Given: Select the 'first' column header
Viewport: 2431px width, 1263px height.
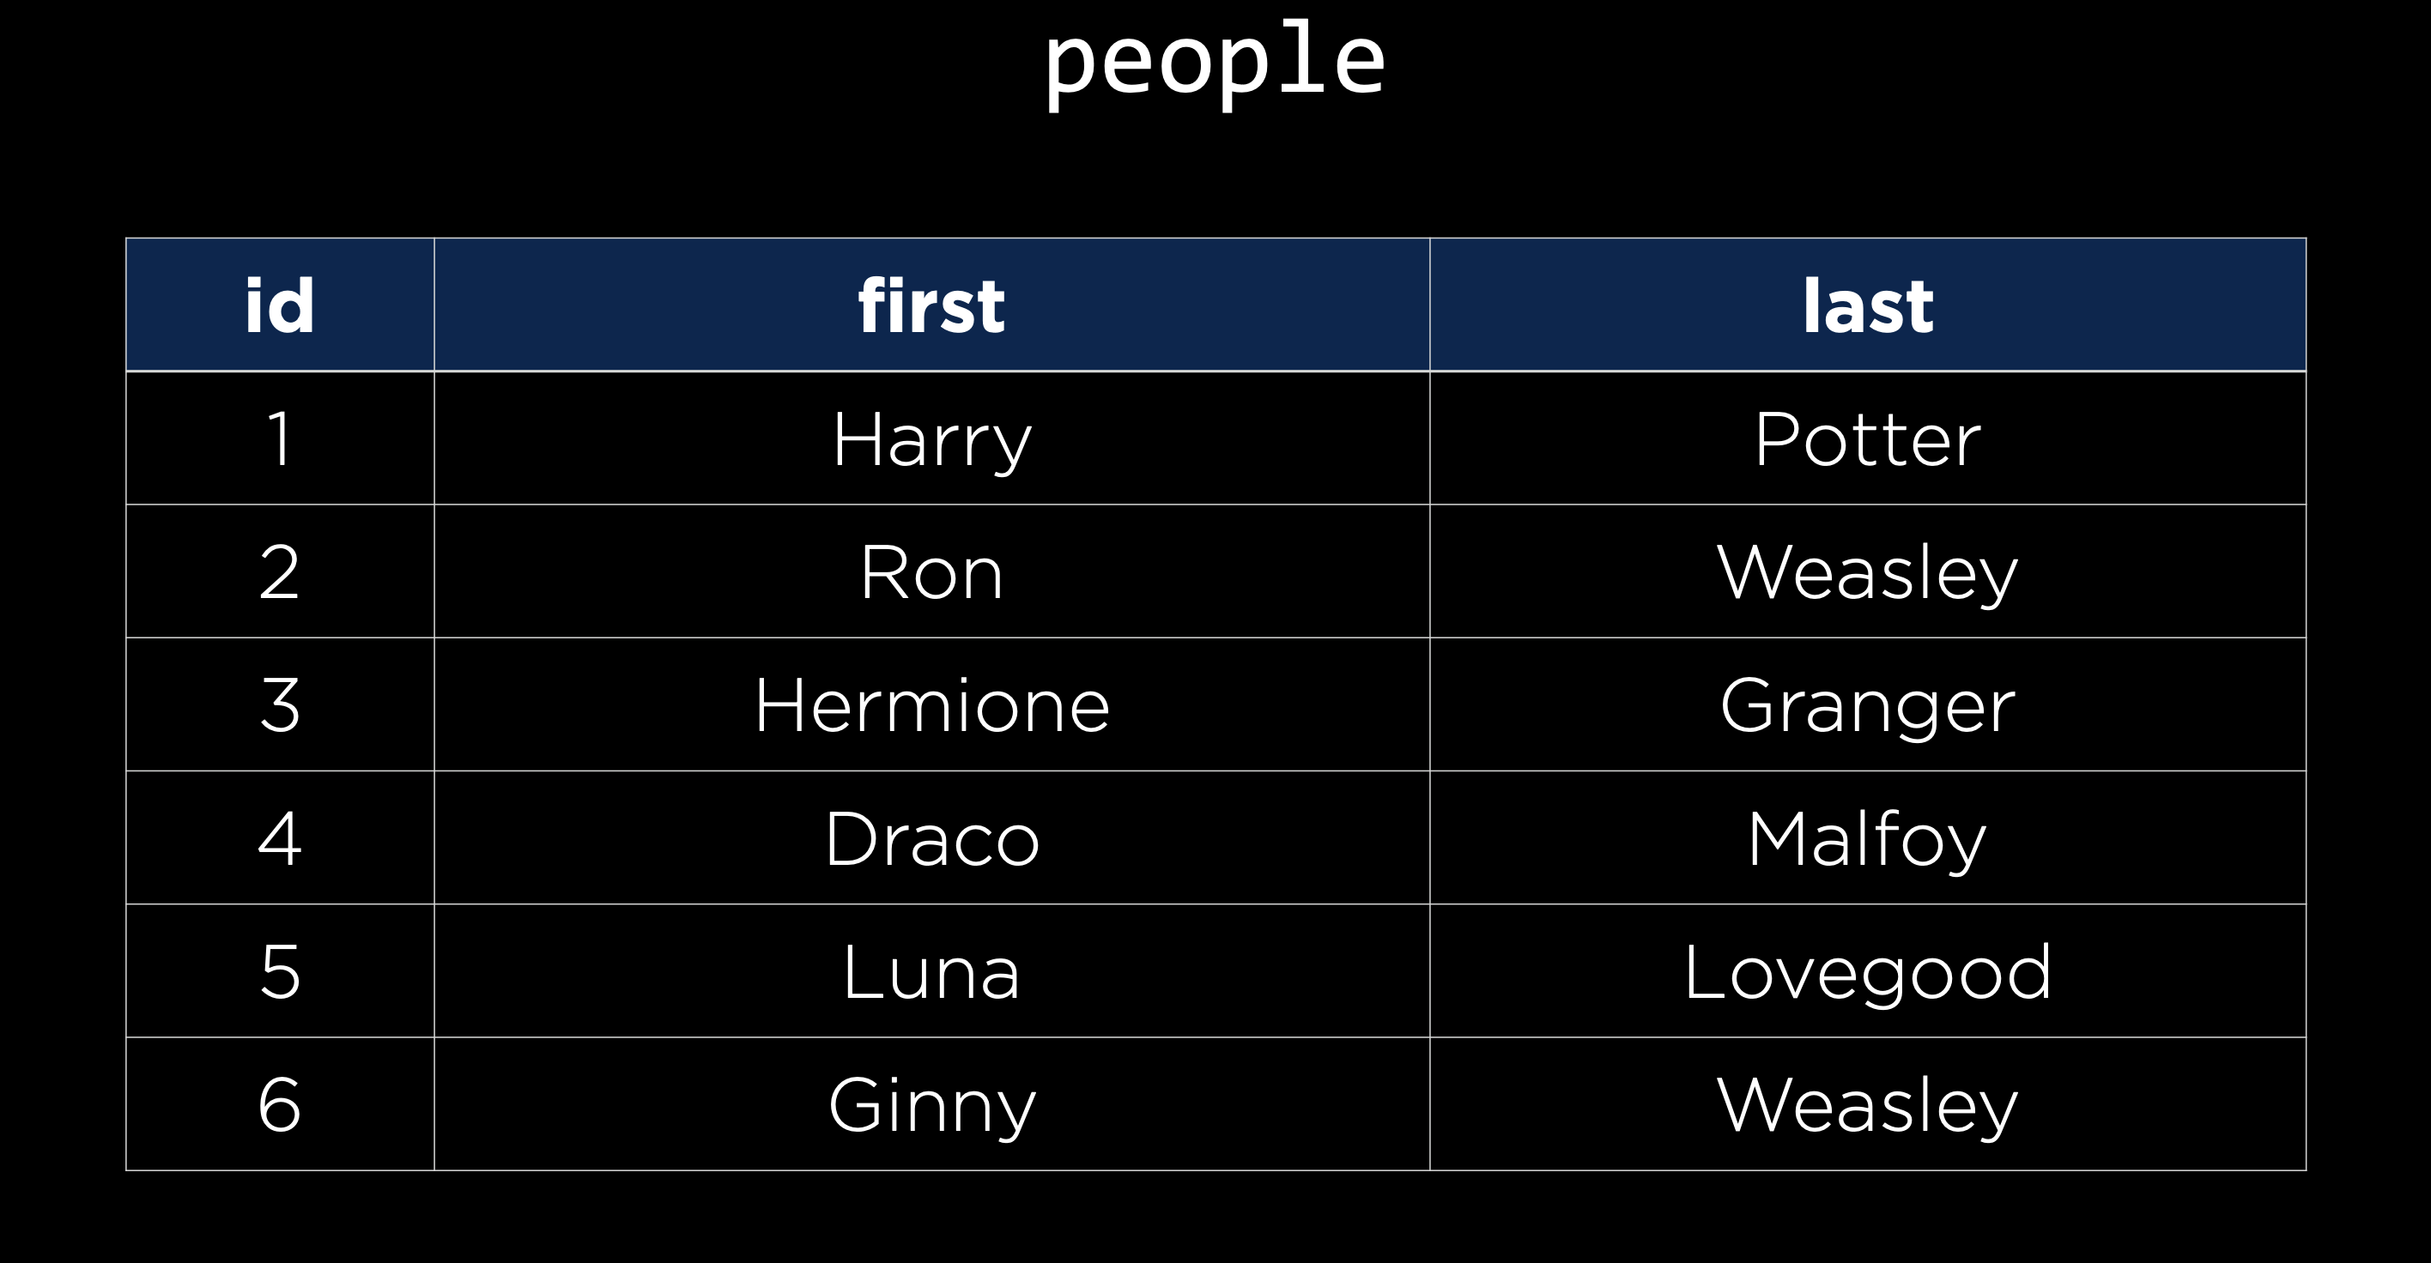Looking at the screenshot, I should 931,305.
